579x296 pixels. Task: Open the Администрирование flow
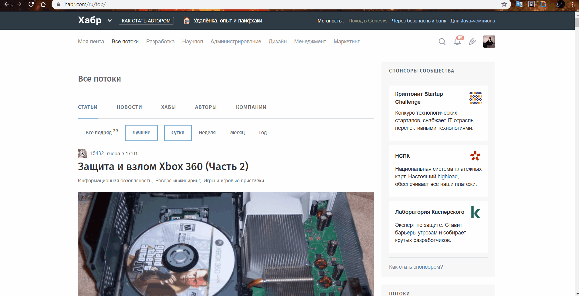(236, 42)
